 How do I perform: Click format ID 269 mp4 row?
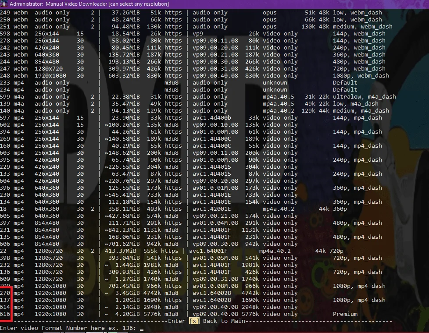[5, 139]
